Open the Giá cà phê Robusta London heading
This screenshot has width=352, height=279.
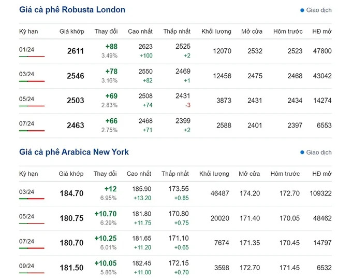click(72, 10)
